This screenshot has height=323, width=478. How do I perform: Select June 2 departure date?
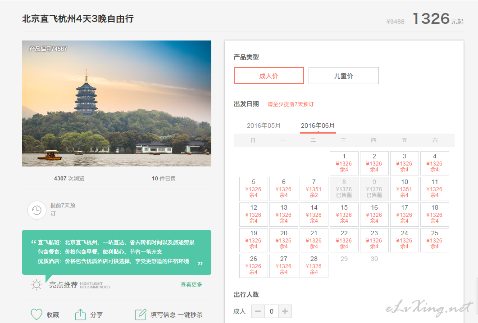click(x=374, y=163)
